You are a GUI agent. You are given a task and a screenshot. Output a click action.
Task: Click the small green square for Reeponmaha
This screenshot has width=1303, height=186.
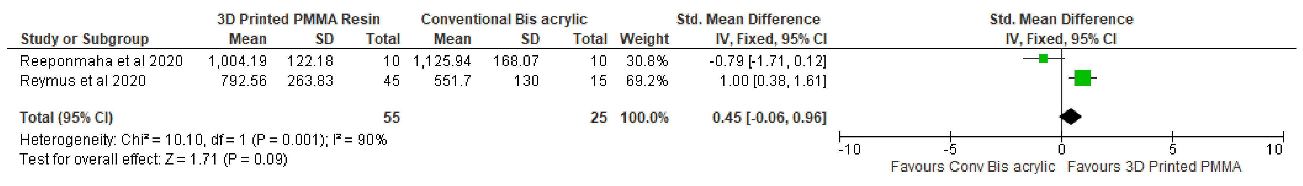pyautogui.click(x=1043, y=59)
